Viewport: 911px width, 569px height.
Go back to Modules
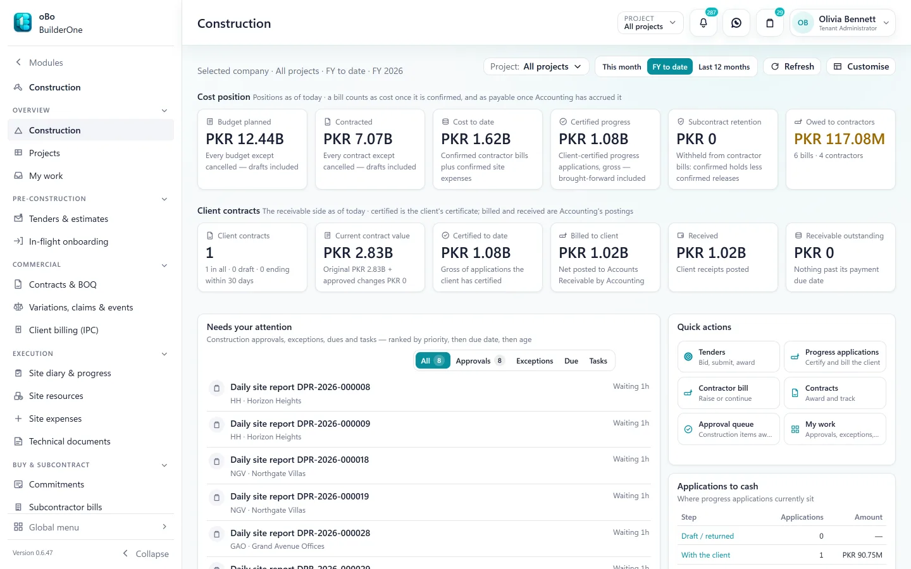[39, 63]
